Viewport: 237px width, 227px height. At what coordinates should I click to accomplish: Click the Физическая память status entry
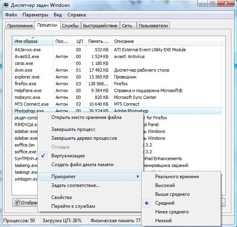[115, 221]
